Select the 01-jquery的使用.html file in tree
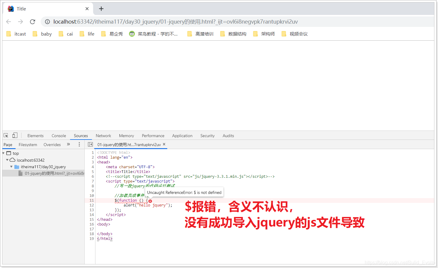The image size is (438, 268). click(43, 173)
